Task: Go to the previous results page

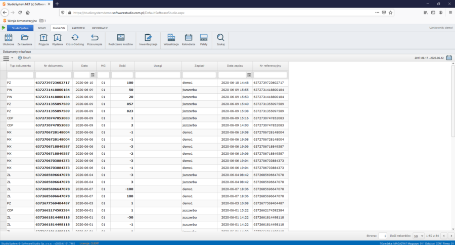Action: click(444, 236)
